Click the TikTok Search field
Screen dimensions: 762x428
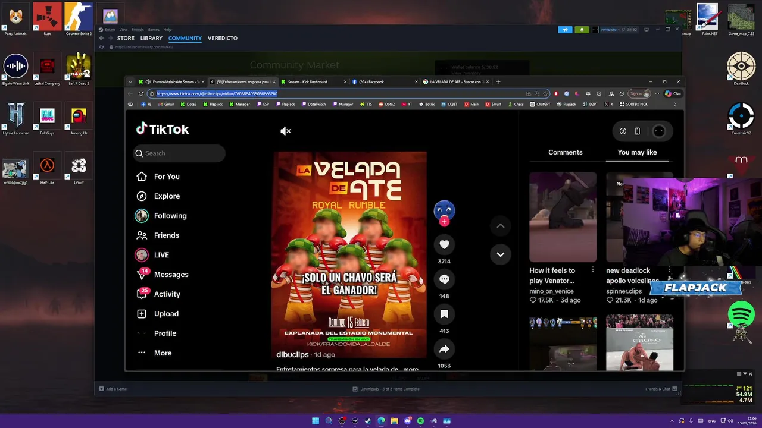pos(179,153)
